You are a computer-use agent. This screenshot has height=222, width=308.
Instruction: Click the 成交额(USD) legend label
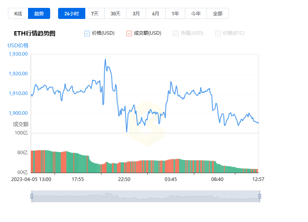pos(148,33)
